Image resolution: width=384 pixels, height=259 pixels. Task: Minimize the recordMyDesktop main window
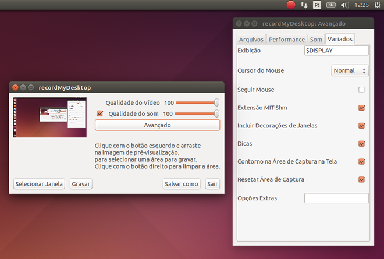pyautogui.click(x=23, y=87)
